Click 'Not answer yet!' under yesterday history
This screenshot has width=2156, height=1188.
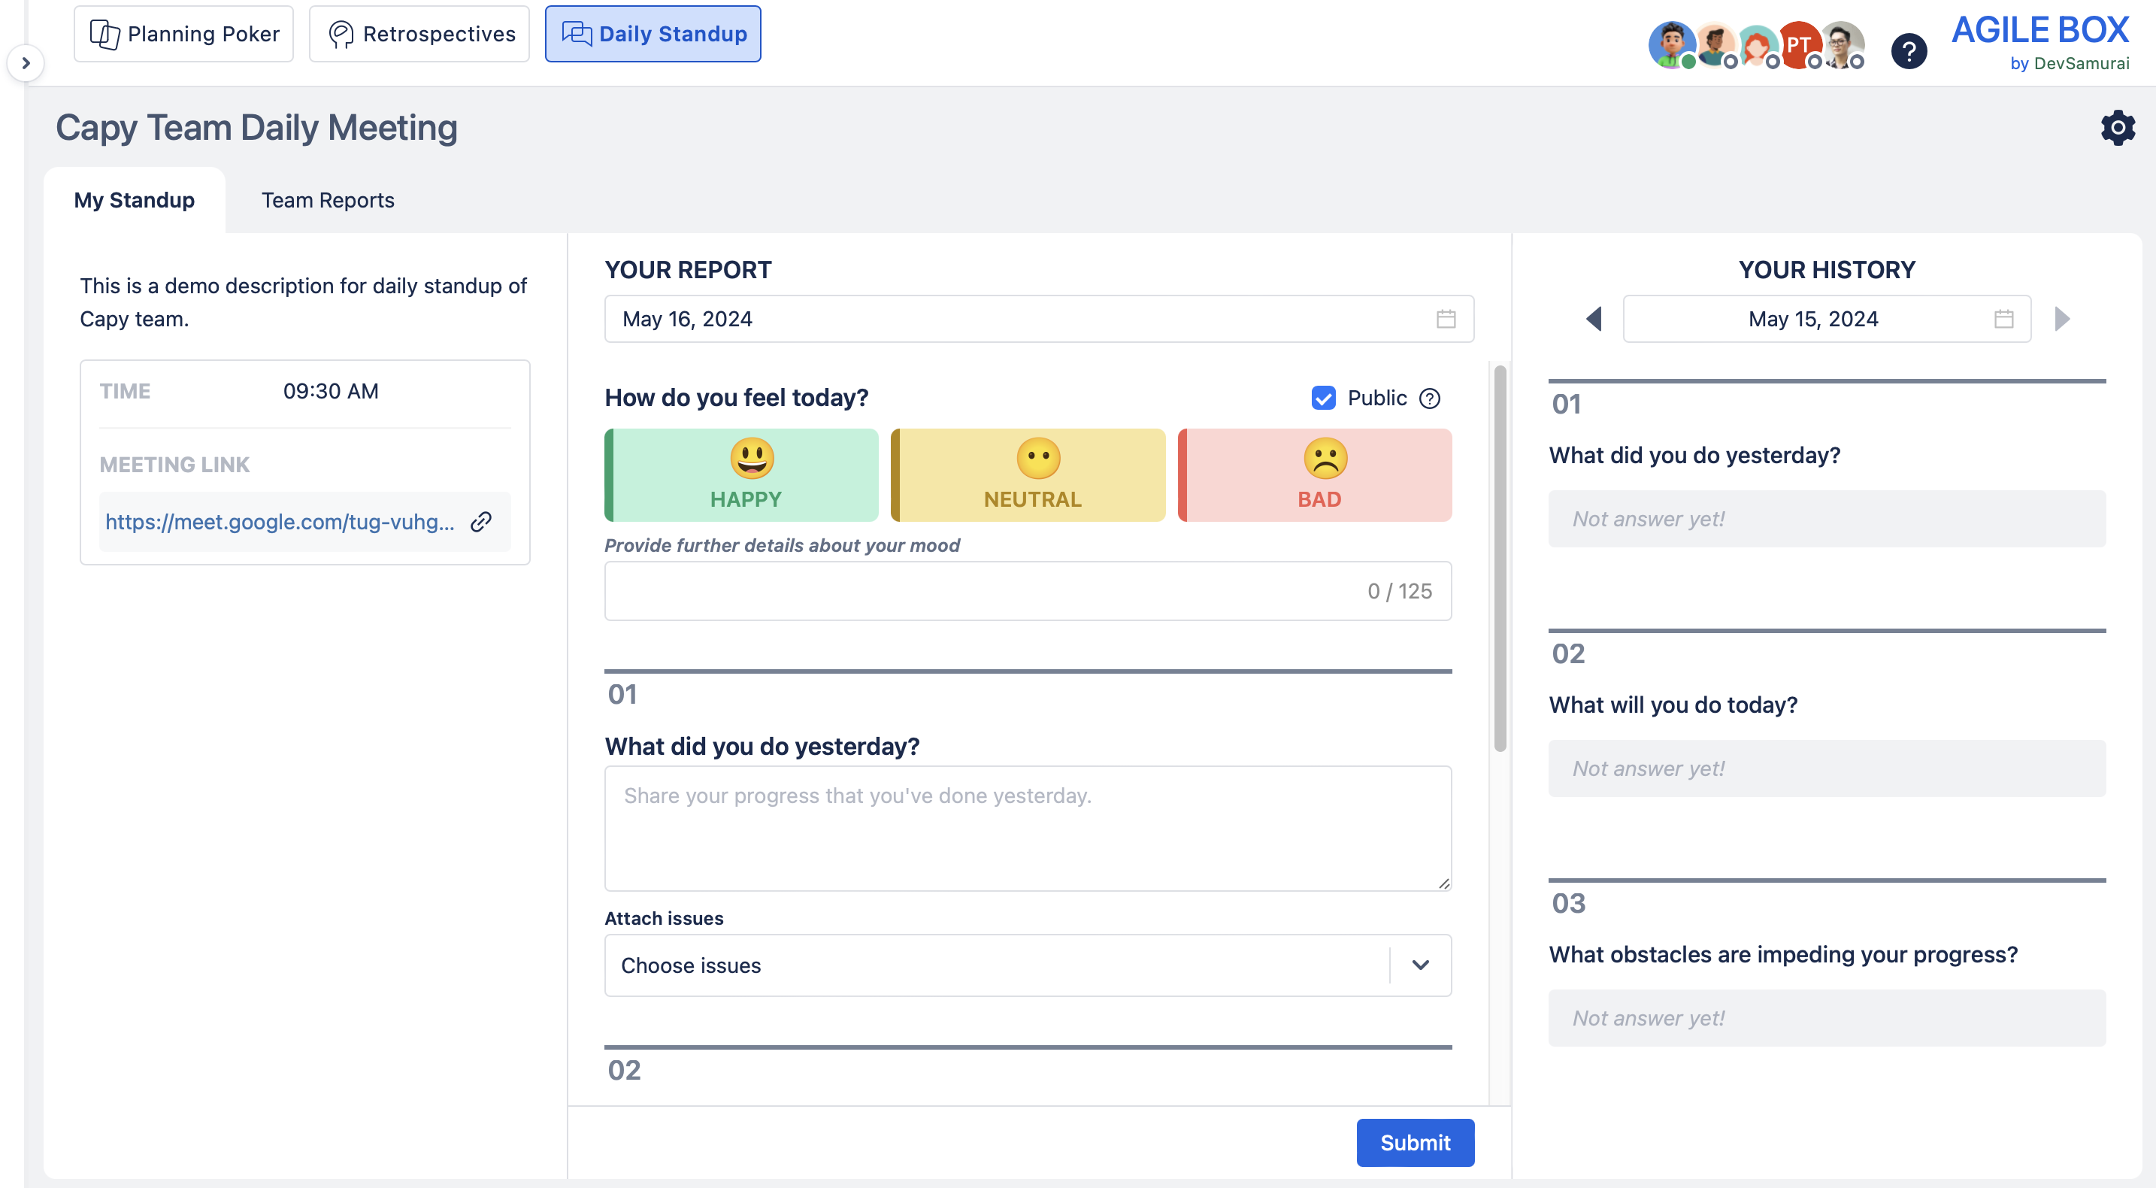click(x=1648, y=519)
